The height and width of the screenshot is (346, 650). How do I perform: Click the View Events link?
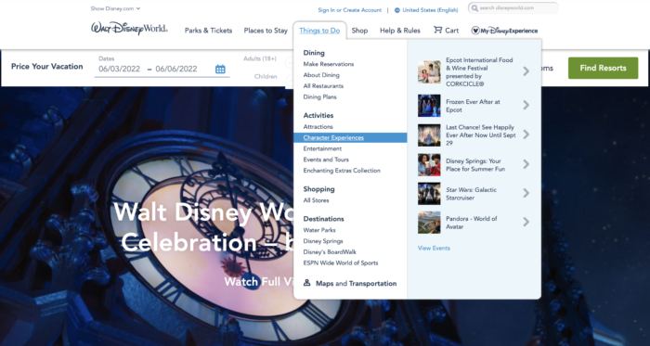(x=434, y=248)
